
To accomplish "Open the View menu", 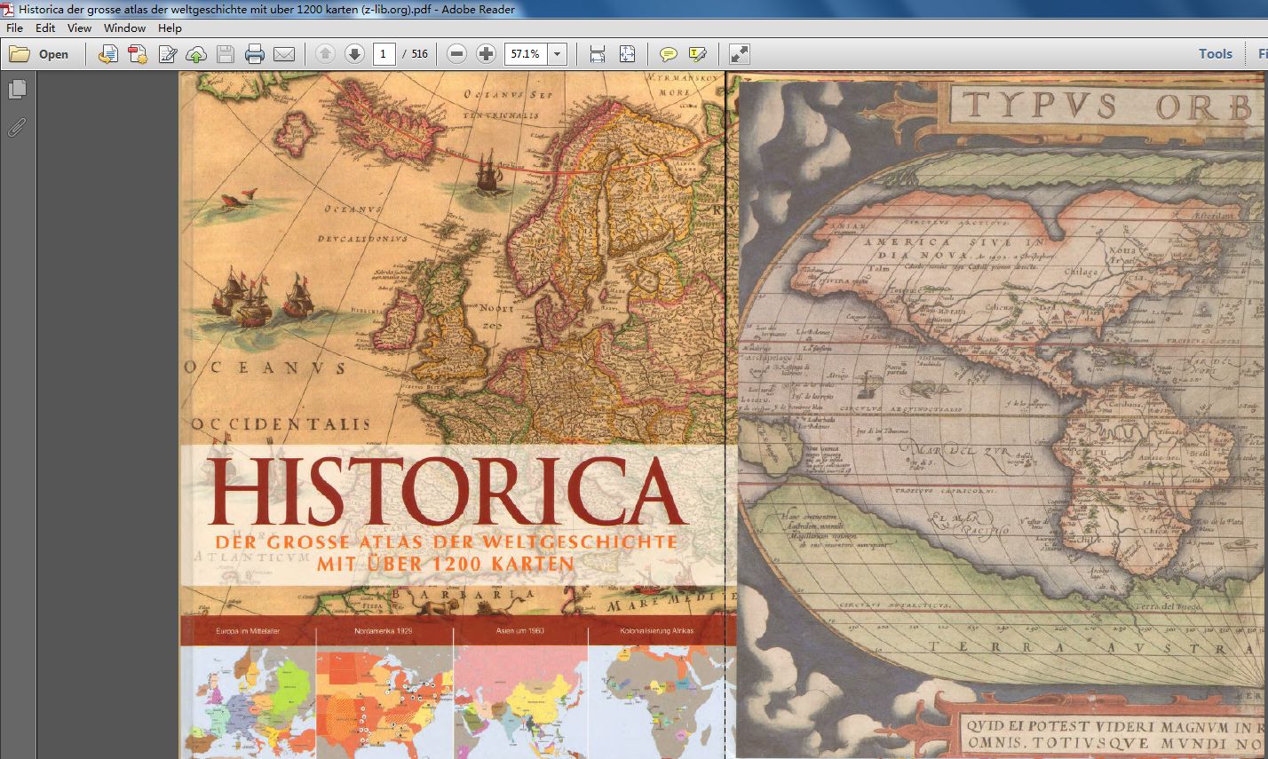I will tap(79, 28).
